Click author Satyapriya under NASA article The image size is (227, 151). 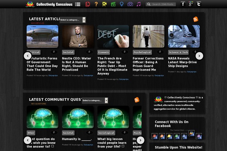[192, 72]
